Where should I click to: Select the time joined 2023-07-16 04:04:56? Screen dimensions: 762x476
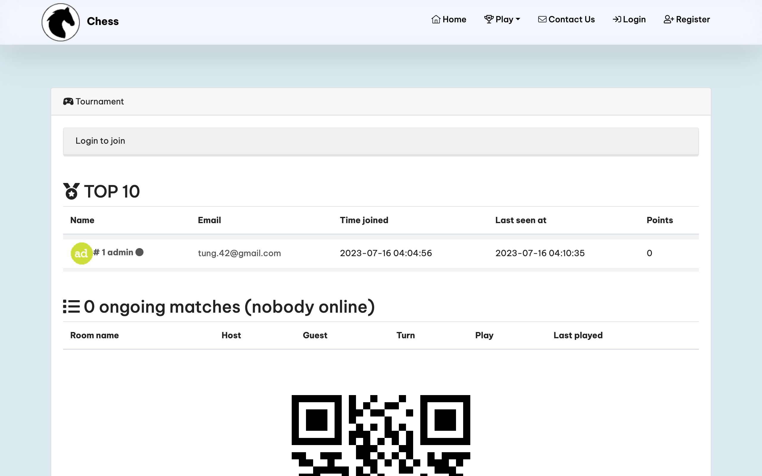pos(386,253)
